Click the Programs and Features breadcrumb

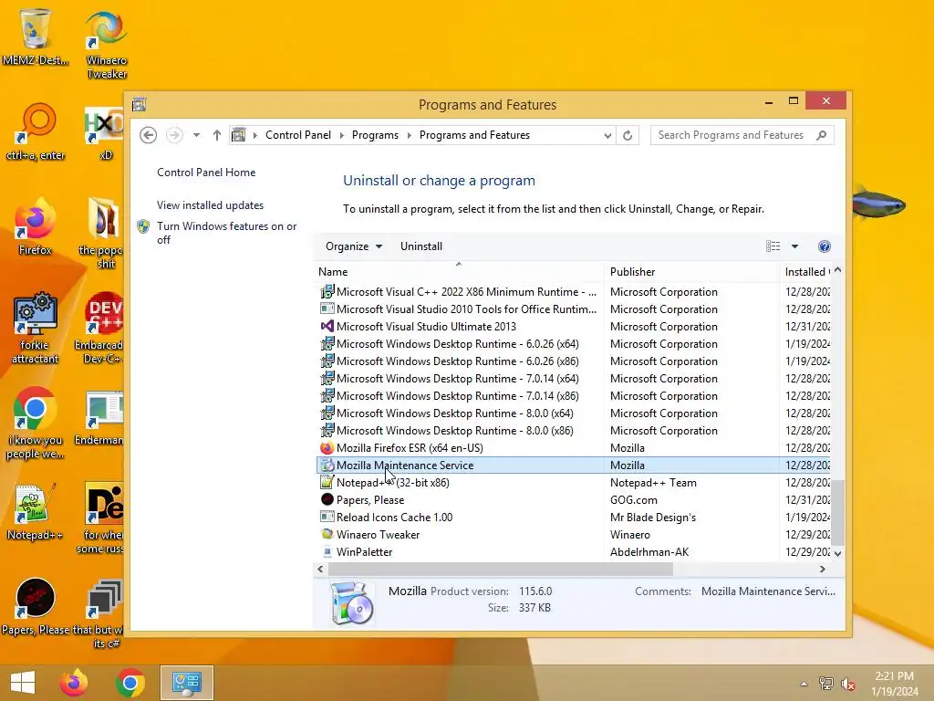[474, 135]
